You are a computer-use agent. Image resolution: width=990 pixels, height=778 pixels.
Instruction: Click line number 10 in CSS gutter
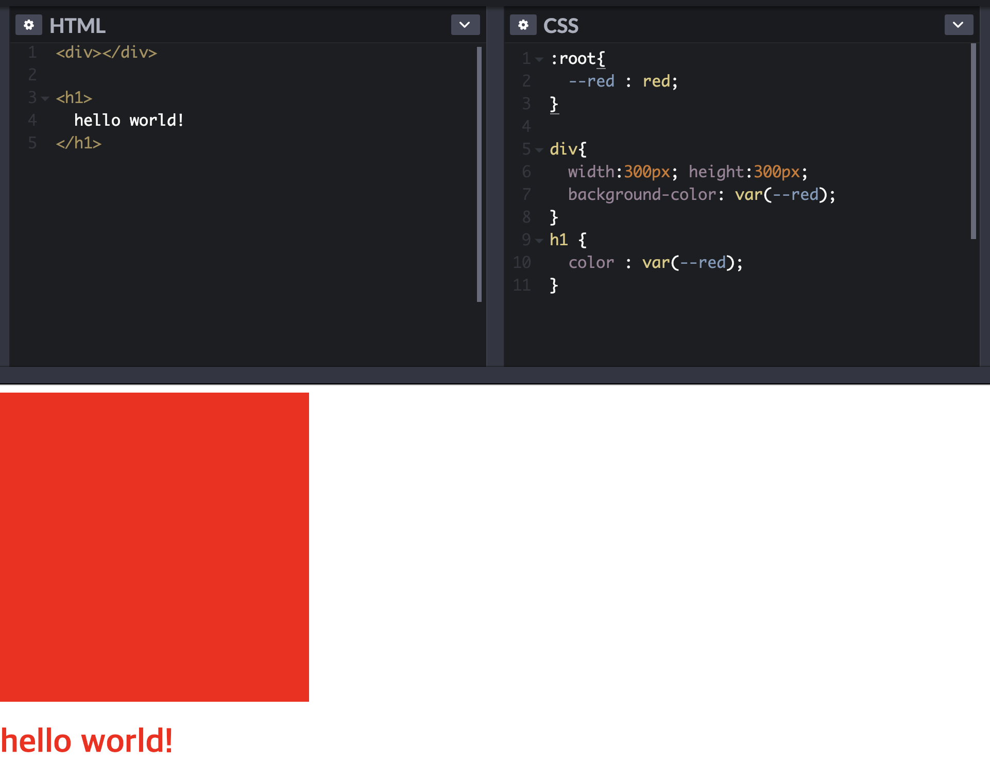click(522, 263)
